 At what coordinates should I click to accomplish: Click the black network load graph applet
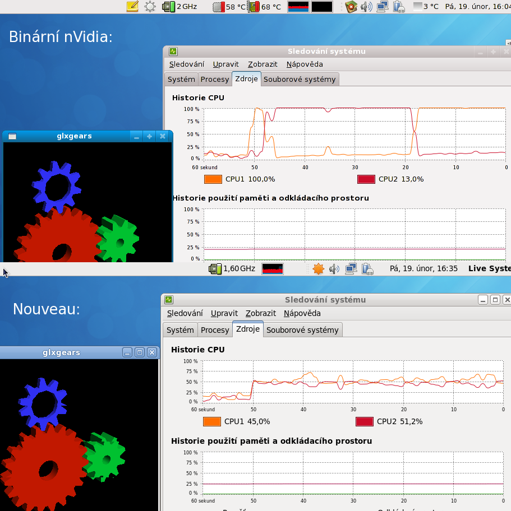(x=322, y=7)
